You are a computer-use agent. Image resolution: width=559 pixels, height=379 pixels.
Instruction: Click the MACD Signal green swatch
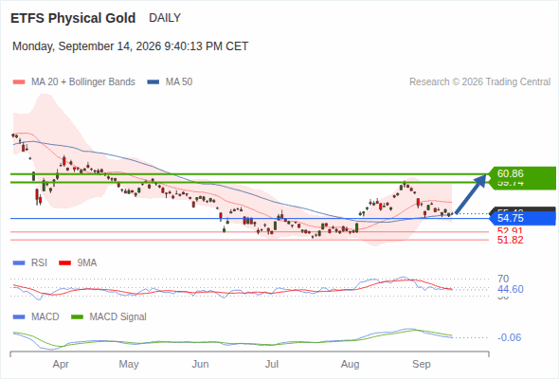77,317
